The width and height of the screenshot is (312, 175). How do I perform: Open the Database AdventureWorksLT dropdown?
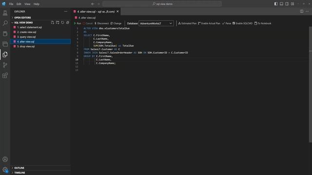pyautogui.click(x=156, y=23)
